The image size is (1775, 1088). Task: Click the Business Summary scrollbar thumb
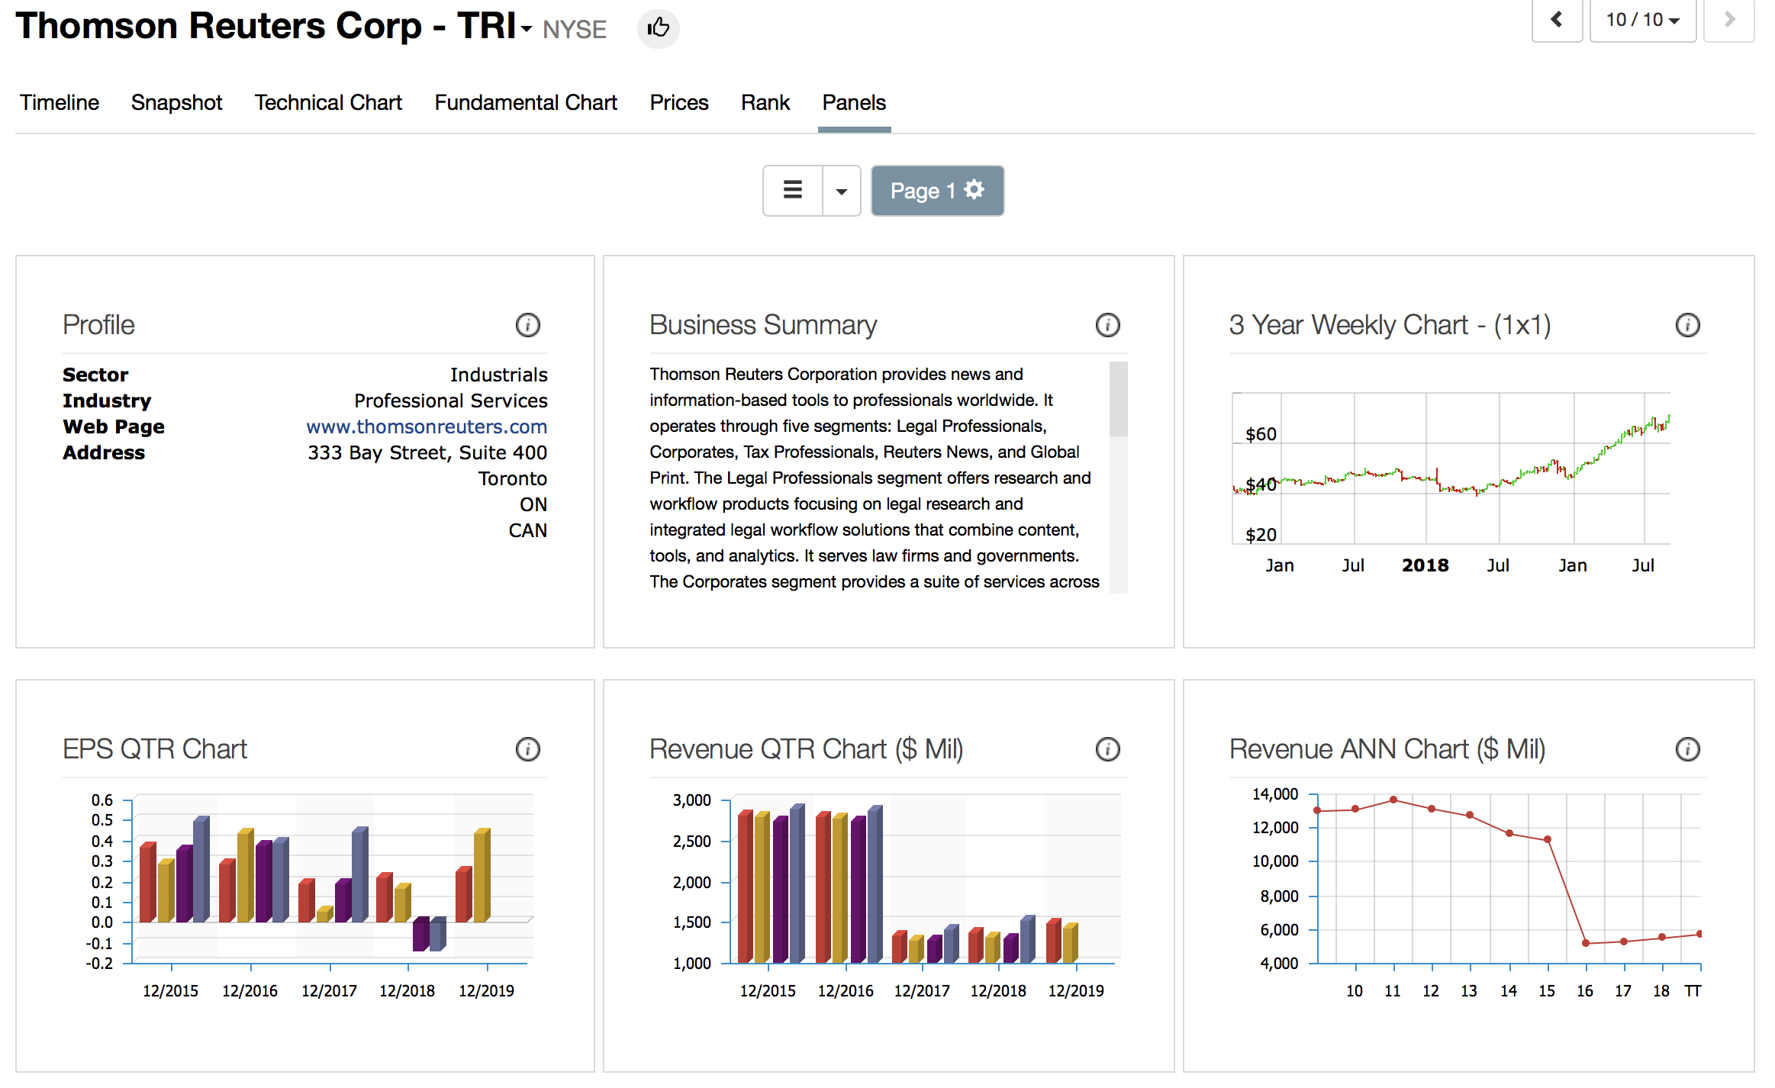[1118, 399]
